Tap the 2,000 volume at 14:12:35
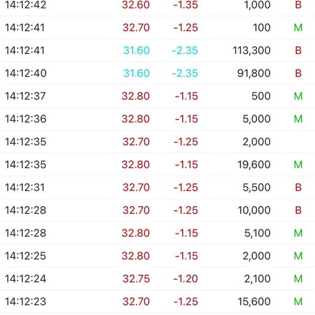 (x=257, y=142)
